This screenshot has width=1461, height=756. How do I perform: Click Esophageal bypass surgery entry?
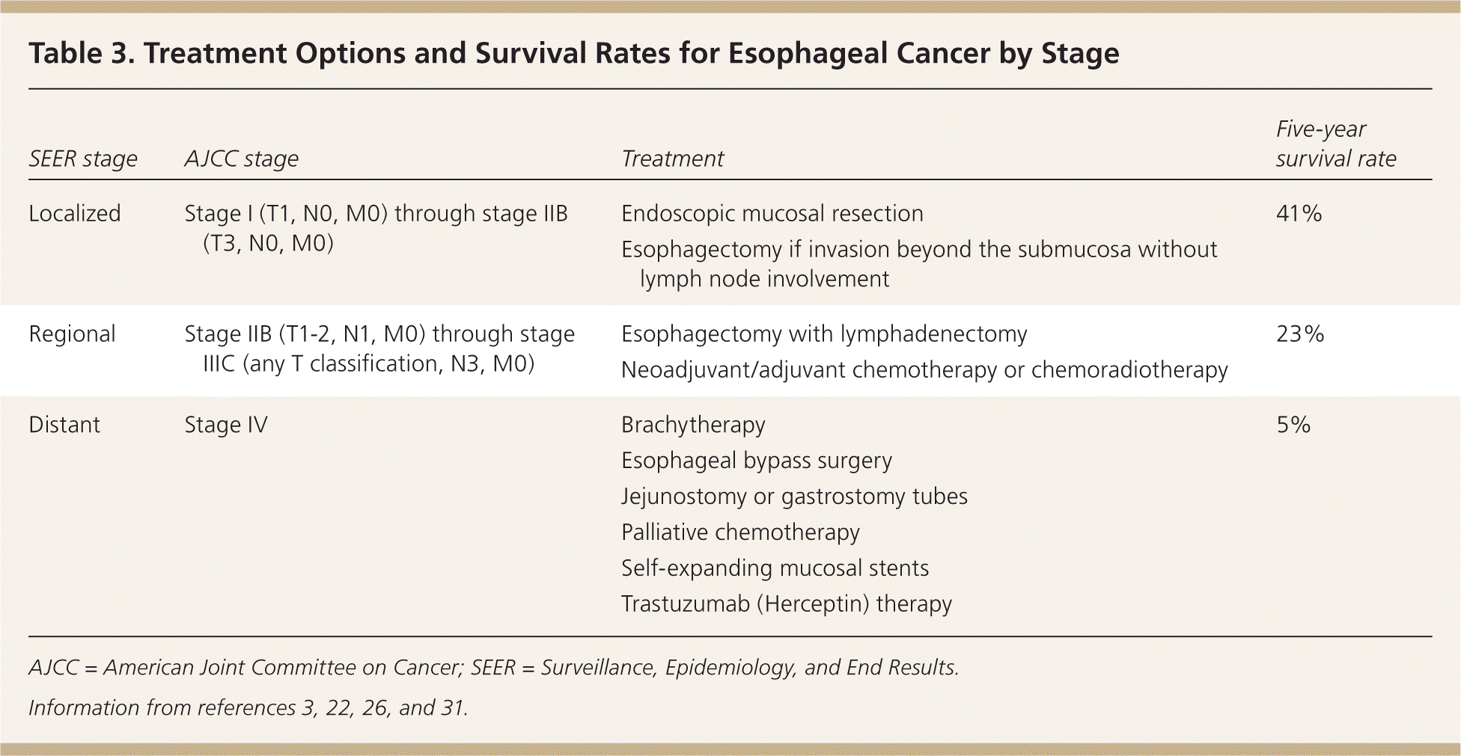pos(756,461)
